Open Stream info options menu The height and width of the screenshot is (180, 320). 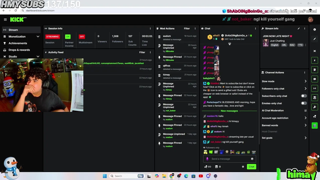coord(304,28)
